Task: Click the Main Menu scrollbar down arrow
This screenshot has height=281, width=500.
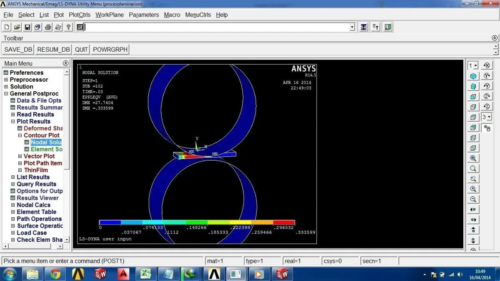Action: click(66, 240)
